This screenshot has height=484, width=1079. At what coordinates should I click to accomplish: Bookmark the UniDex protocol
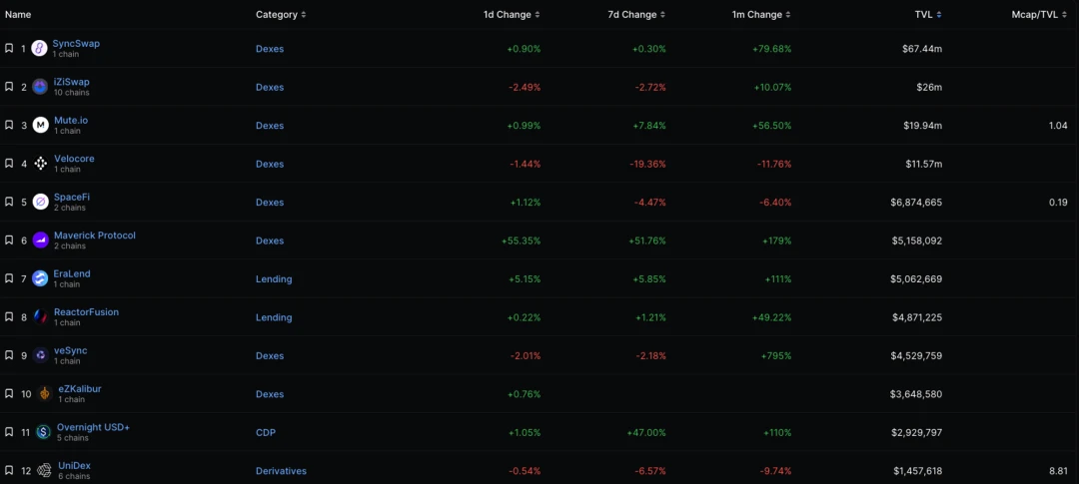point(9,470)
